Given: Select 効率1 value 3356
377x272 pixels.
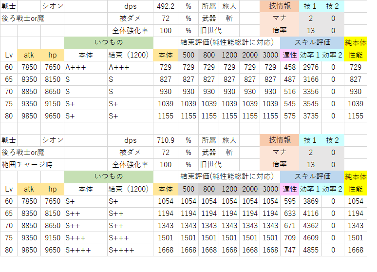Looking at the screenshot, I should [311, 92].
